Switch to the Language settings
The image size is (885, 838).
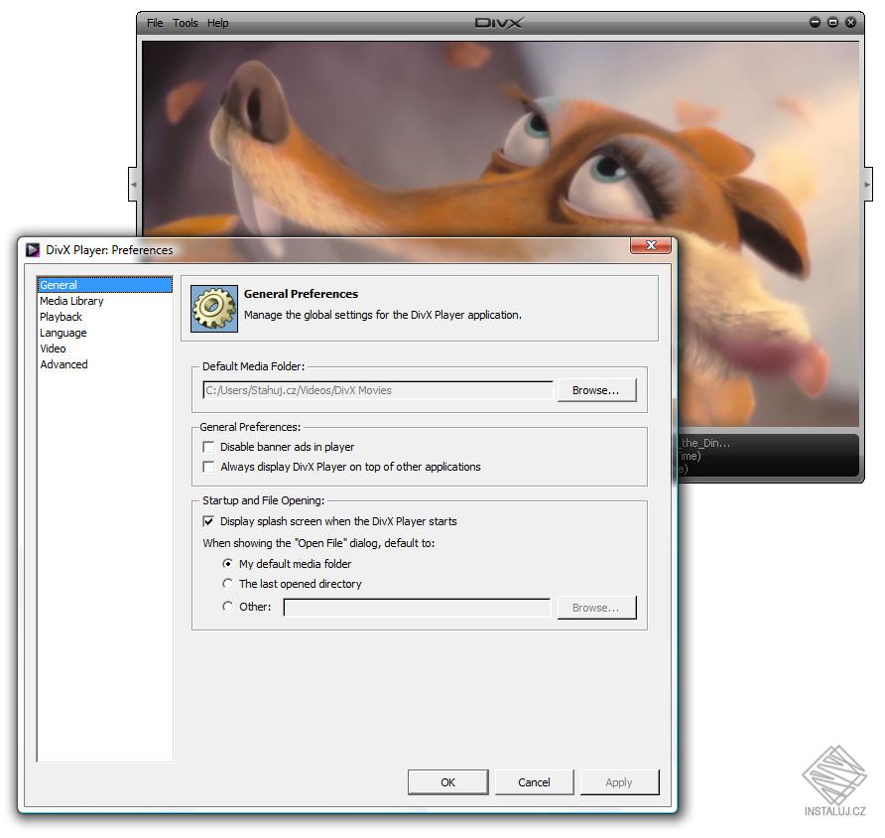click(63, 333)
